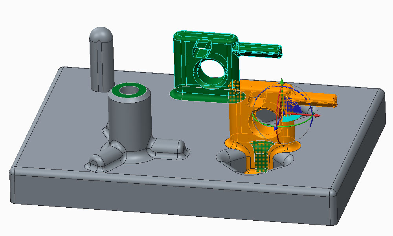Screen dimensions: 393x236
Task: Click the front side face of the gray base plate
Action: point(173,197)
